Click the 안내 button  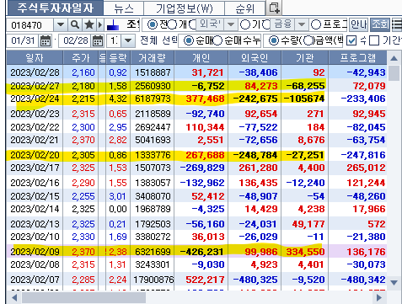point(358,25)
